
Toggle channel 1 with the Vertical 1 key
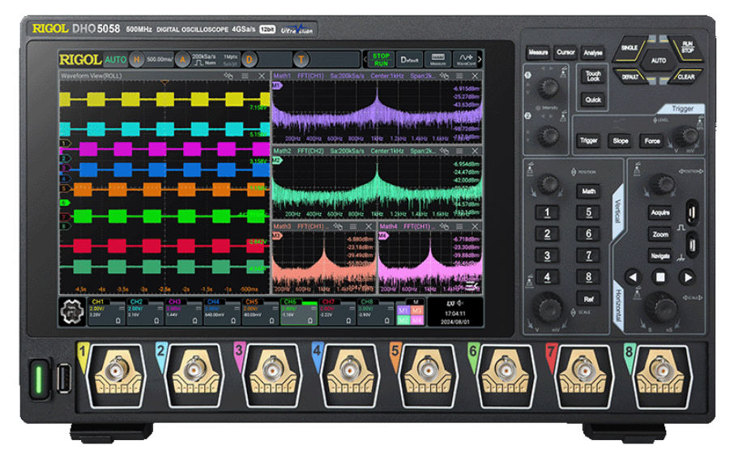[x=547, y=212]
